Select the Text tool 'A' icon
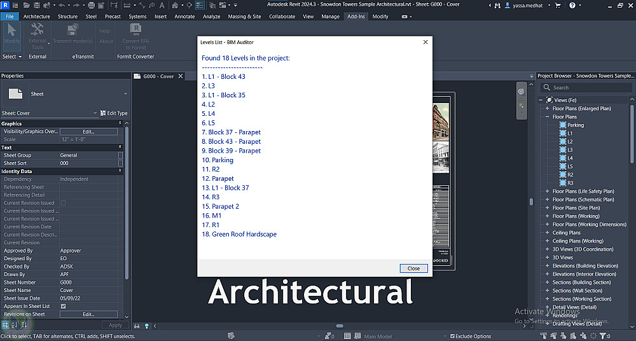Image resolution: width=636 pixels, height=341 pixels. [x=162, y=5]
